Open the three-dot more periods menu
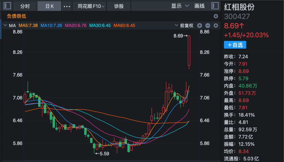Screen dimensions: 284x162 pyautogui.click(x=67, y=6)
